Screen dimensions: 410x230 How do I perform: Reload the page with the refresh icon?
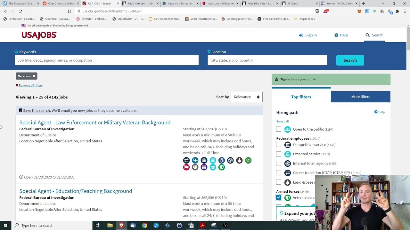click(20, 11)
